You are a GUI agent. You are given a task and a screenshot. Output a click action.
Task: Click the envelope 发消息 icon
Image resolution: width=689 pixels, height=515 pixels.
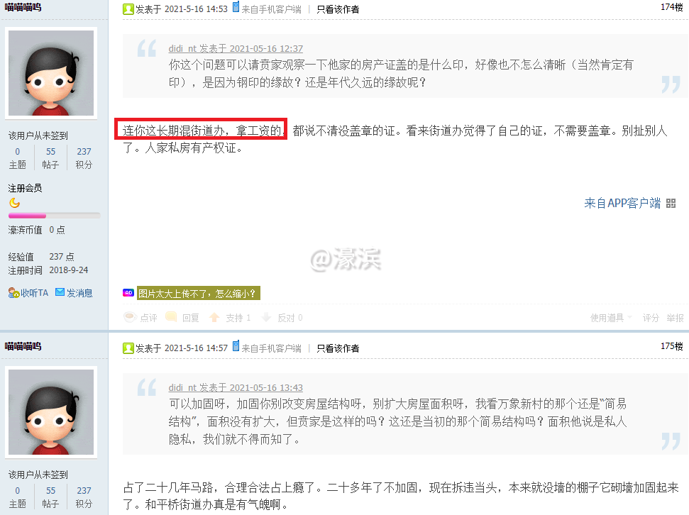(x=60, y=292)
